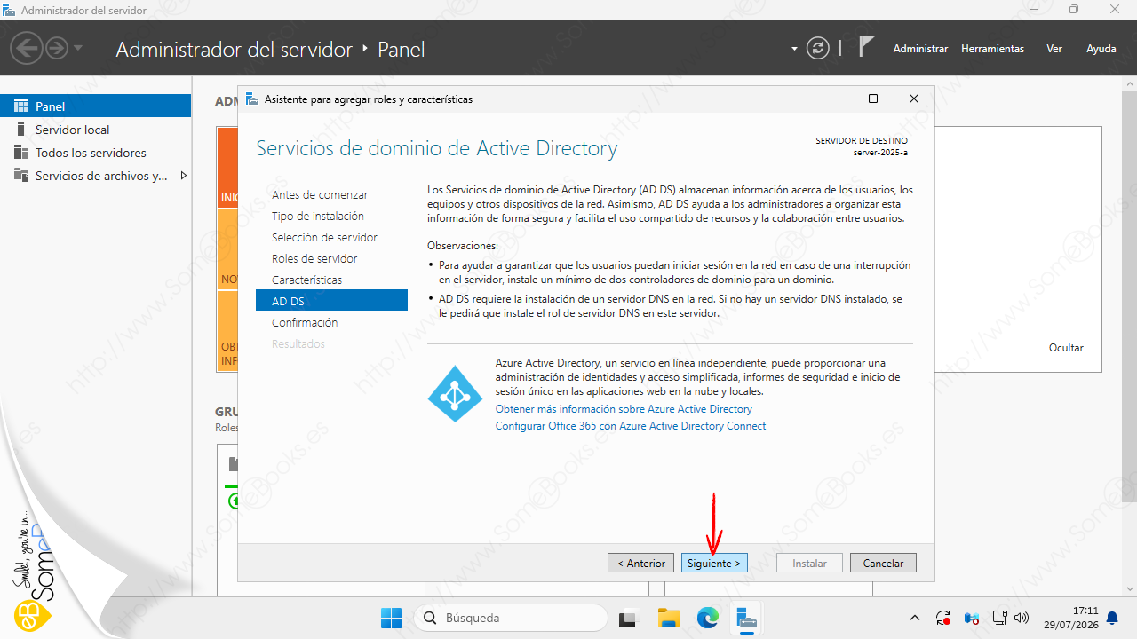Click the forward navigation arrow in Server Manager

point(57,48)
